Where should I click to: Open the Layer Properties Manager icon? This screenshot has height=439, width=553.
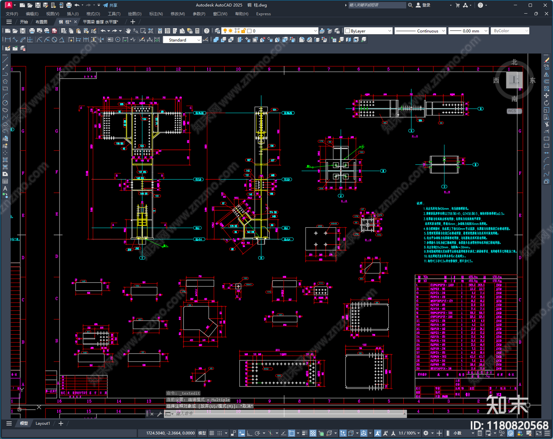click(217, 31)
